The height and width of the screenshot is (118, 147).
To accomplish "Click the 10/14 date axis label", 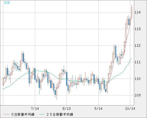I will 130,109.
